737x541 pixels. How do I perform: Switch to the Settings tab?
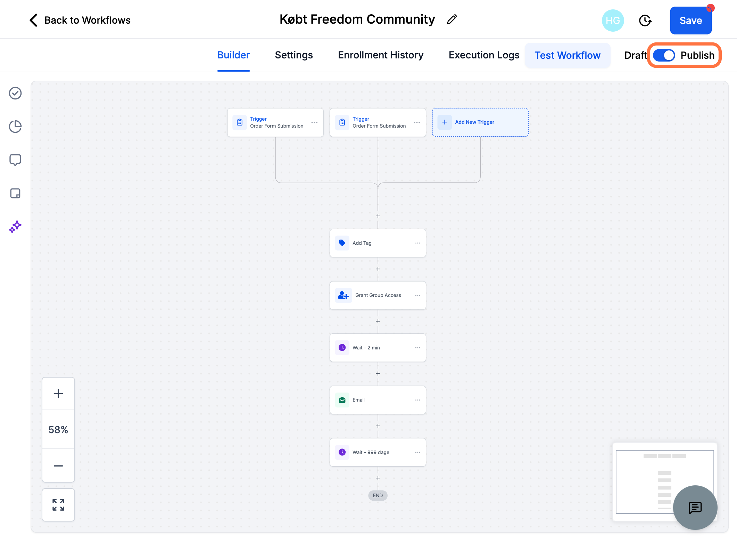point(294,55)
